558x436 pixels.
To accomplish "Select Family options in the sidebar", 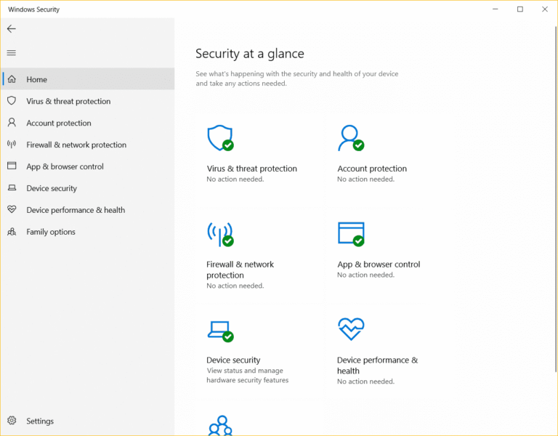I will coord(87,232).
